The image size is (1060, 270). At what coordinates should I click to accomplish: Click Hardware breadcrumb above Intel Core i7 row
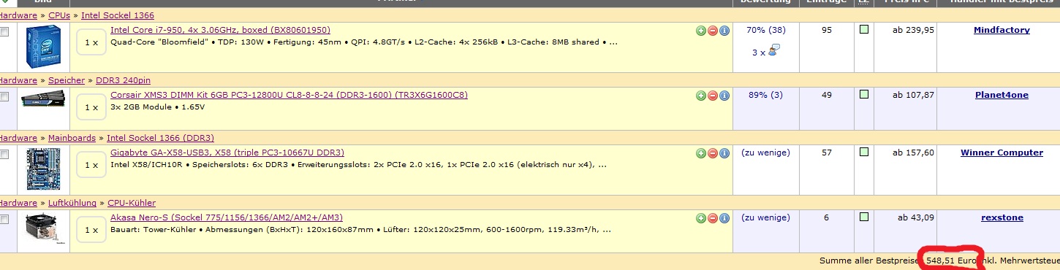click(x=18, y=15)
